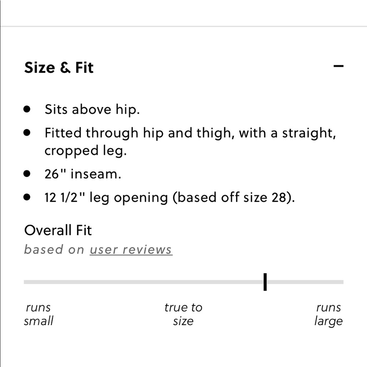The image size is (367, 367).
Task: Click the far left end of fit slider track
Action: pyautogui.click(x=26, y=282)
